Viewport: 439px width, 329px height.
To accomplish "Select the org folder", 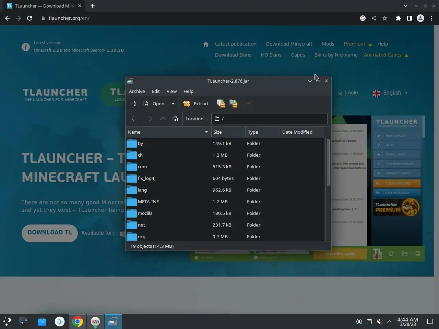I will click(225, 236).
